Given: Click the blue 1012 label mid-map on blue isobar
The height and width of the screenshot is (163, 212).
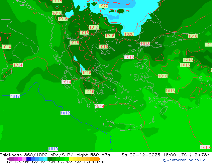Looking at the screenshot, I should pos(65,113).
